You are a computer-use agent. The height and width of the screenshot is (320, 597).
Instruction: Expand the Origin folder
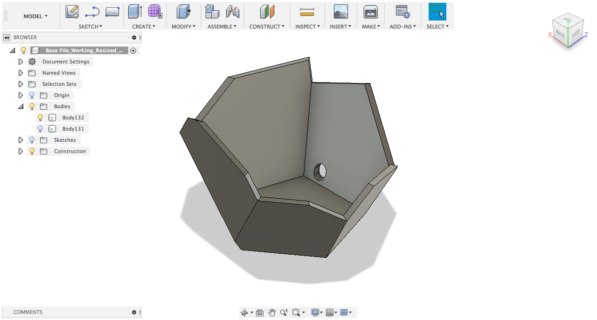[x=21, y=95]
